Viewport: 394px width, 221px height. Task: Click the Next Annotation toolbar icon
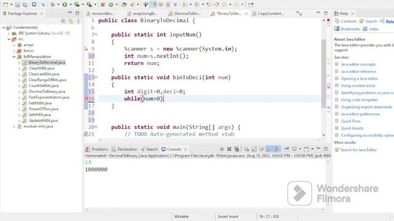[185, 4]
